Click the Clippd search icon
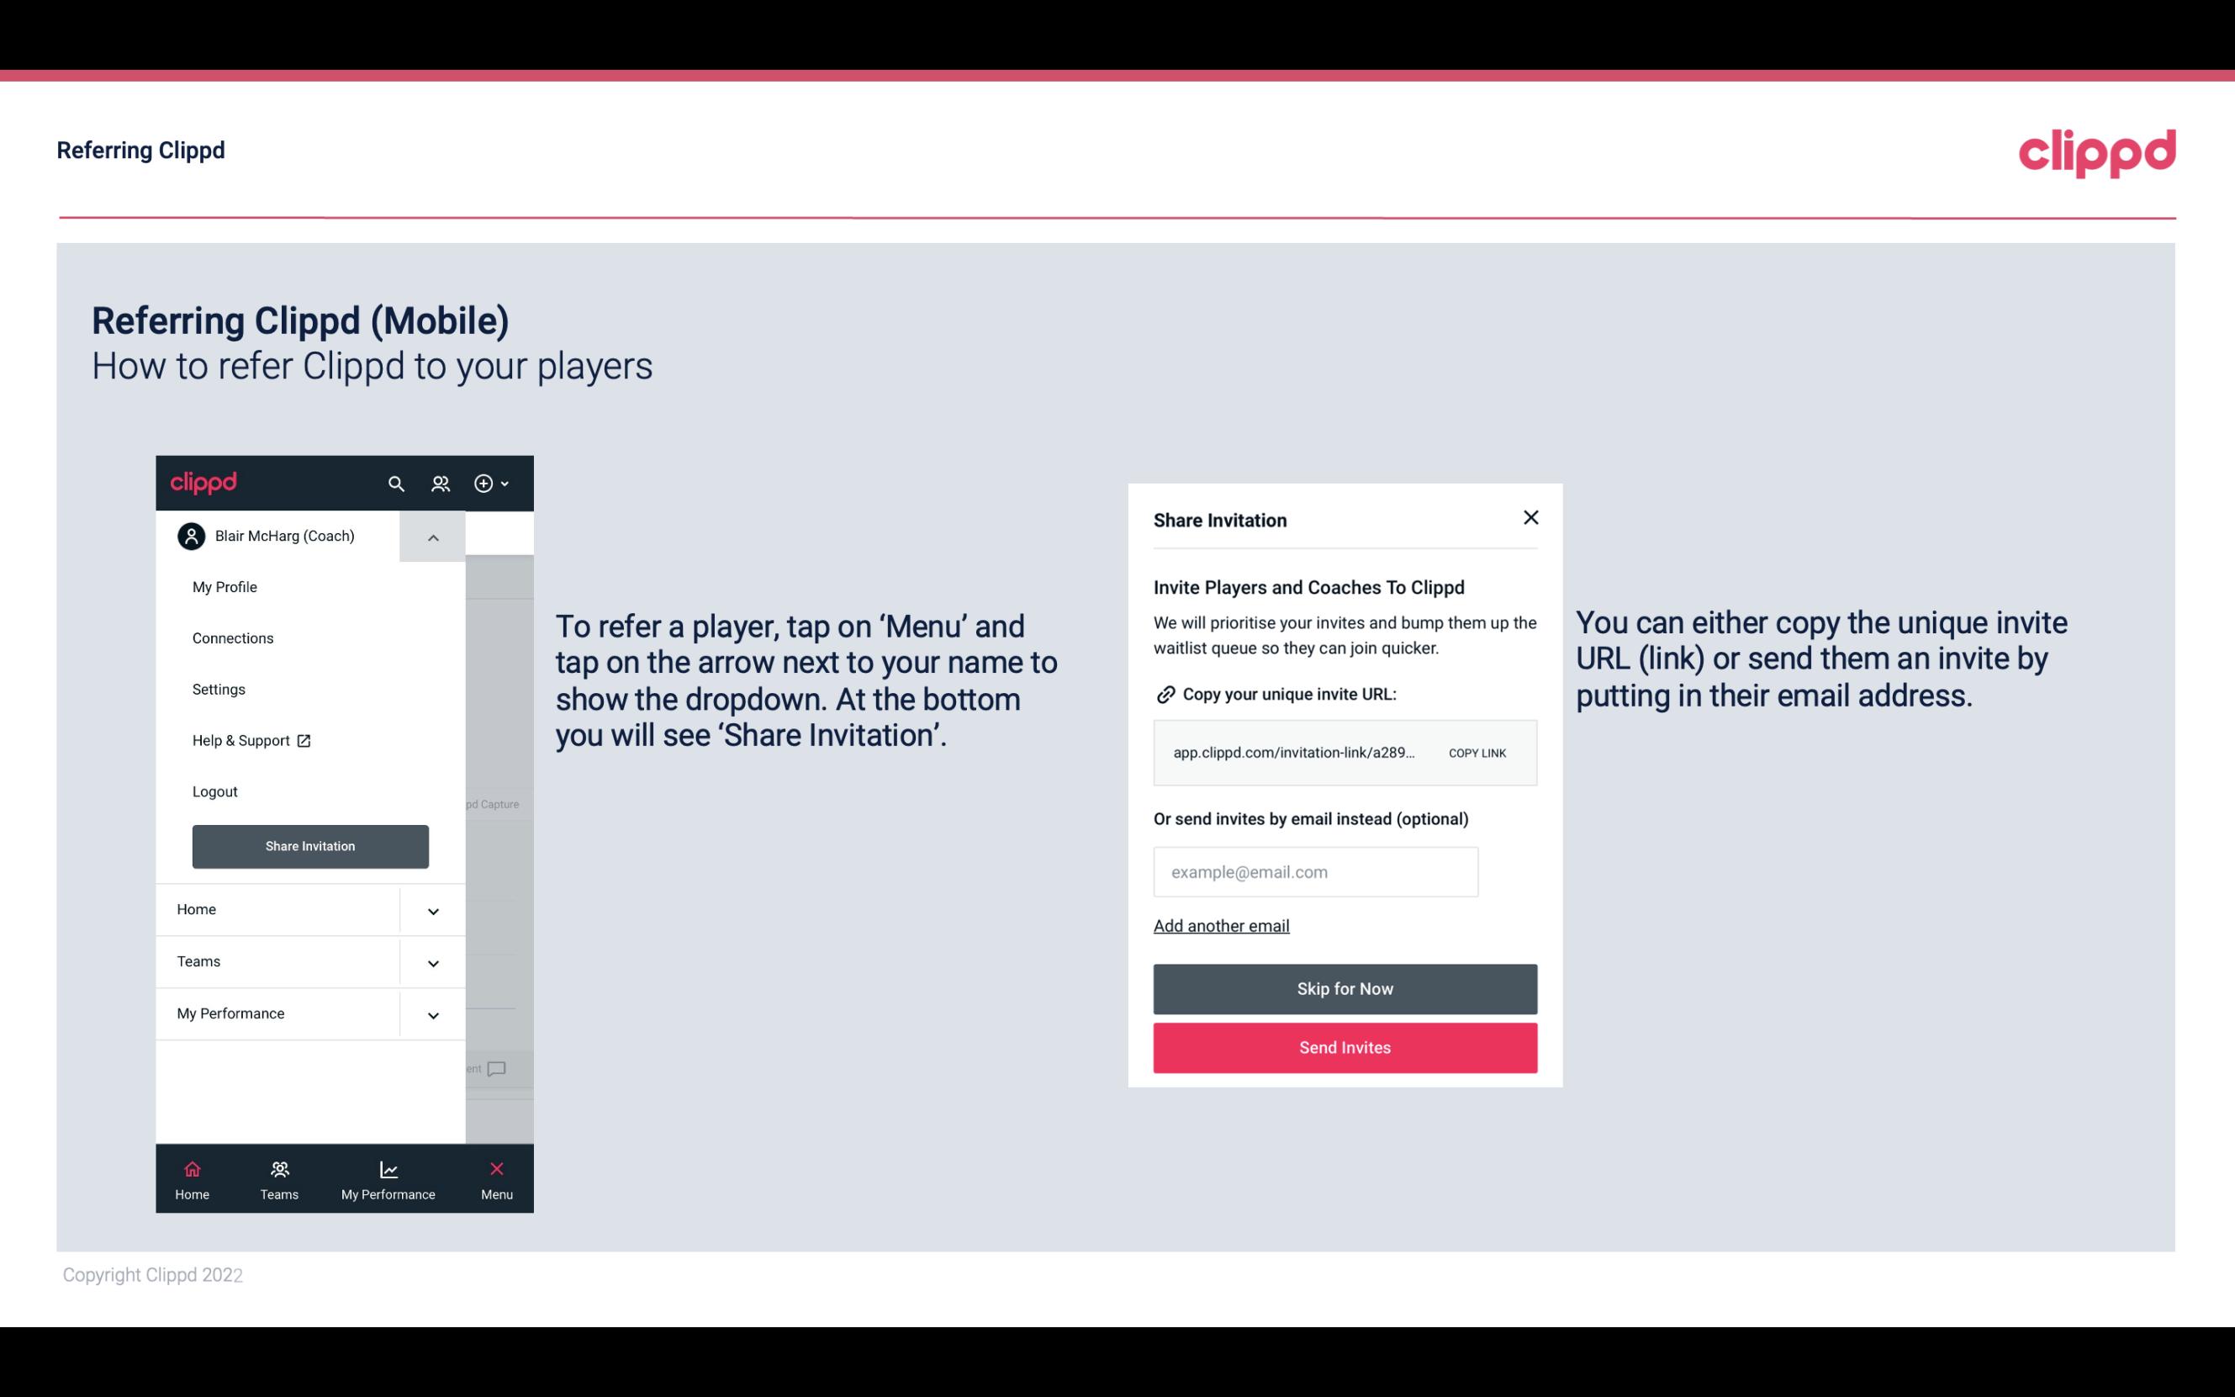Screen dimensions: 2235x1397 pyautogui.click(x=396, y=483)
